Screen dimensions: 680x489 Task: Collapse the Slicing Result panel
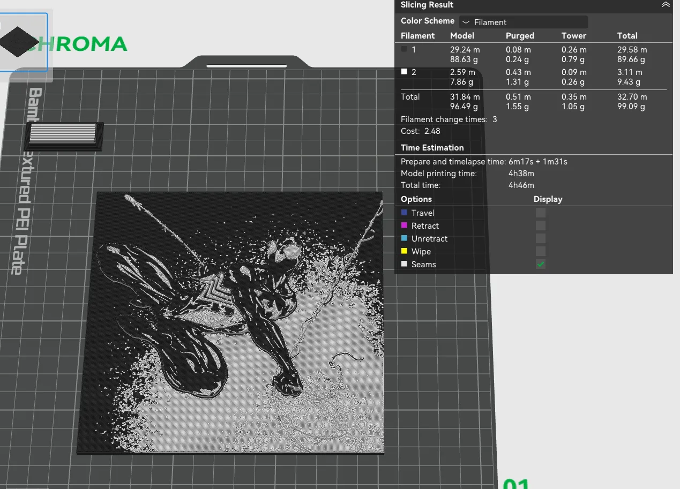tap(666, 5)
